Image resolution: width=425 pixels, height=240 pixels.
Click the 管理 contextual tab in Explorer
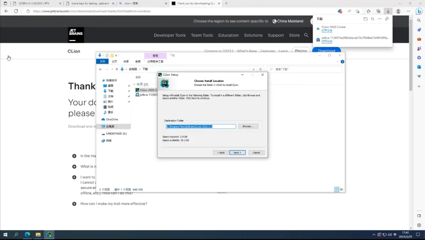pos(155,56)
